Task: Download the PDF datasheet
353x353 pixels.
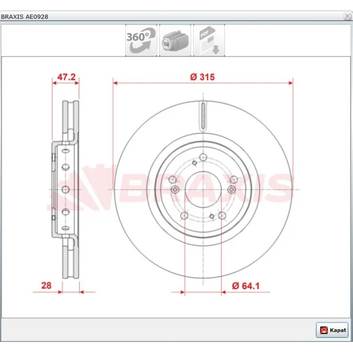Action: coord(209,40)
